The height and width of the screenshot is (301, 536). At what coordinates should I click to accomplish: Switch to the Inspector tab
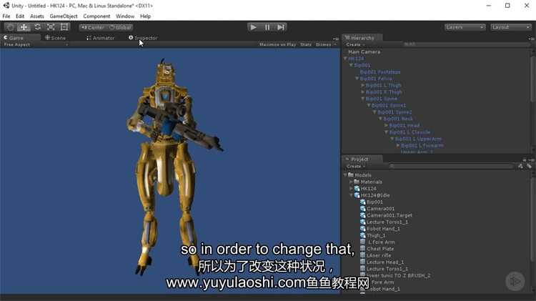(x=143, y=38)
